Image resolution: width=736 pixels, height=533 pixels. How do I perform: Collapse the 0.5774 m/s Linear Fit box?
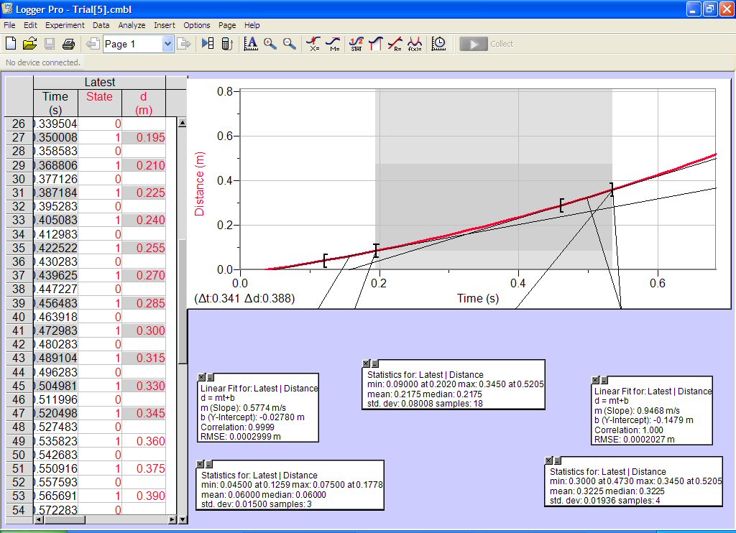[211, 377]
